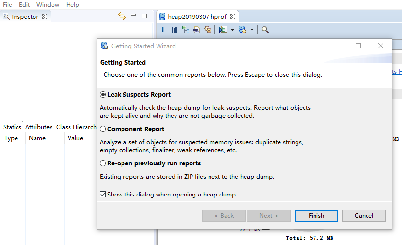The height and width of the screenshot is (245, 402).
Task: Expand the query browser dropdown arrow
Action: click(252, 30)
